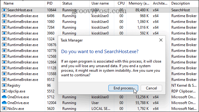This screenshot has height=112, width=199.
Task: Click Running status of NisSrv.exe
Action: [69, 109]
